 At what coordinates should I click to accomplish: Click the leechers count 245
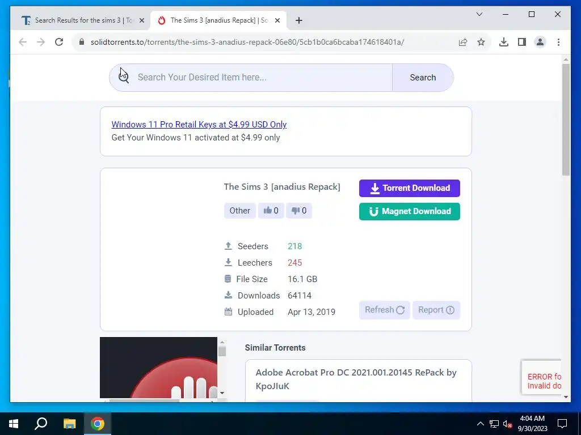294,263
